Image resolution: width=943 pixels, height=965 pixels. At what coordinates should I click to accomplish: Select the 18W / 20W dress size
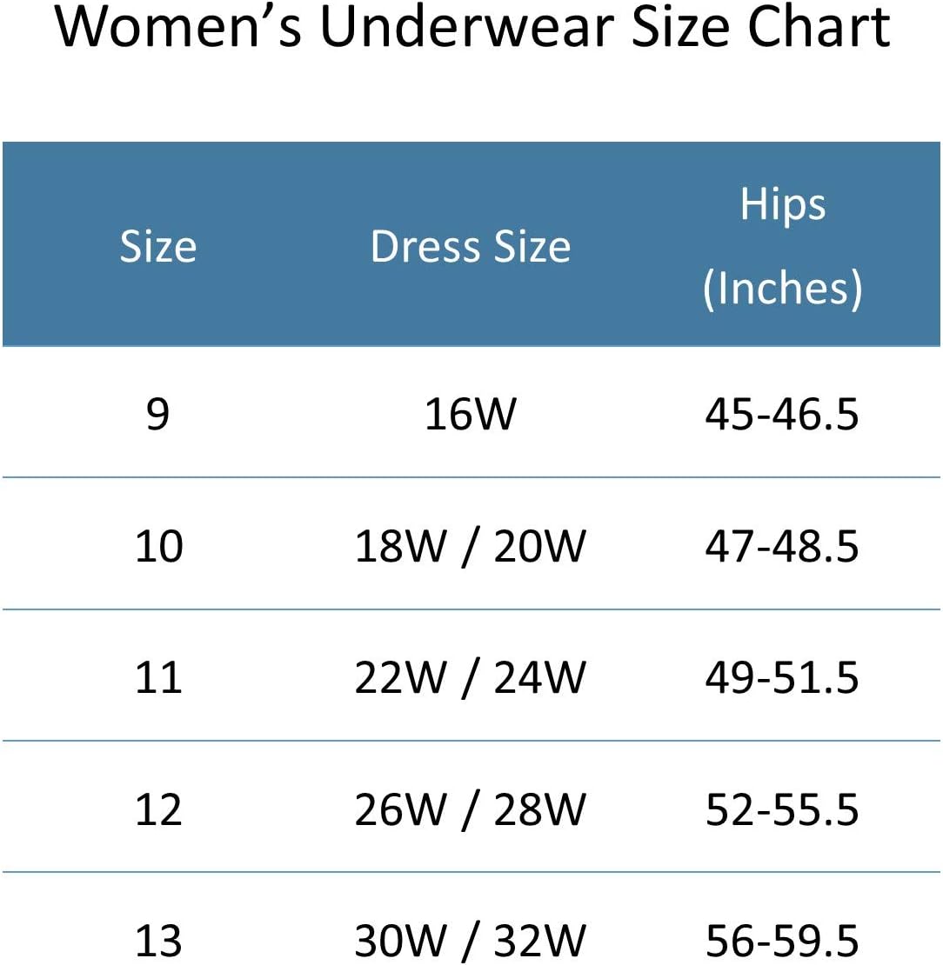coord(471,547)
